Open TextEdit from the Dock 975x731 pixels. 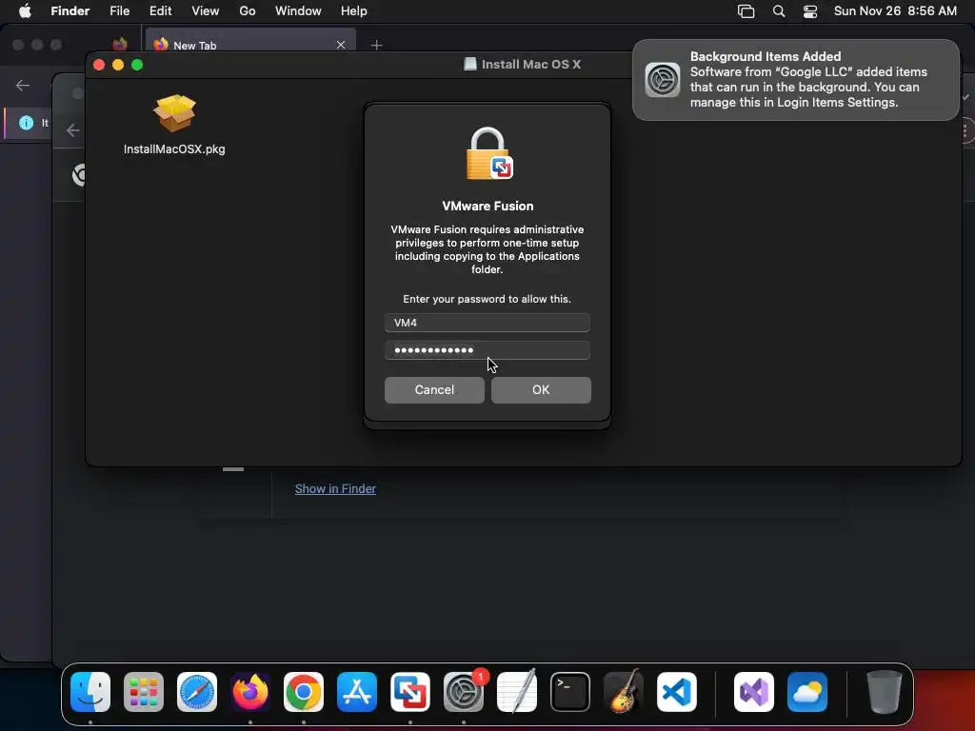coord(517,691)
